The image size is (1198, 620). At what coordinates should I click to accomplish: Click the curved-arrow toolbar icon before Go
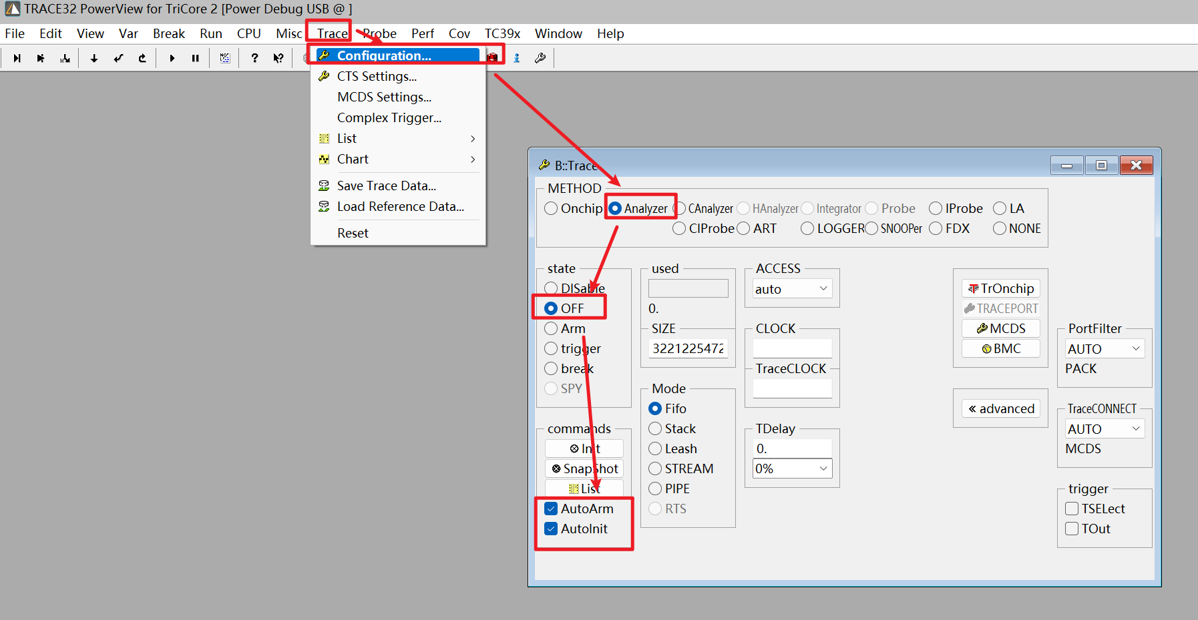coord(142,58)
